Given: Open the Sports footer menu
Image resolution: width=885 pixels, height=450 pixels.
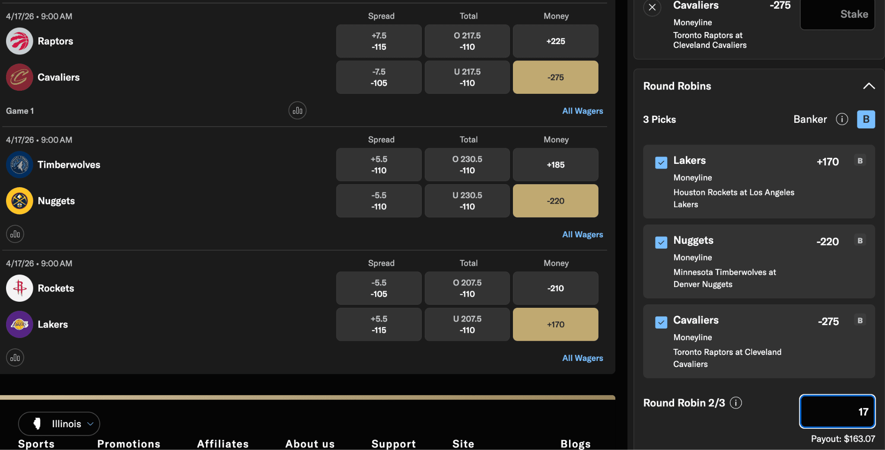Looking at the screenshot, I should point(36,444).
